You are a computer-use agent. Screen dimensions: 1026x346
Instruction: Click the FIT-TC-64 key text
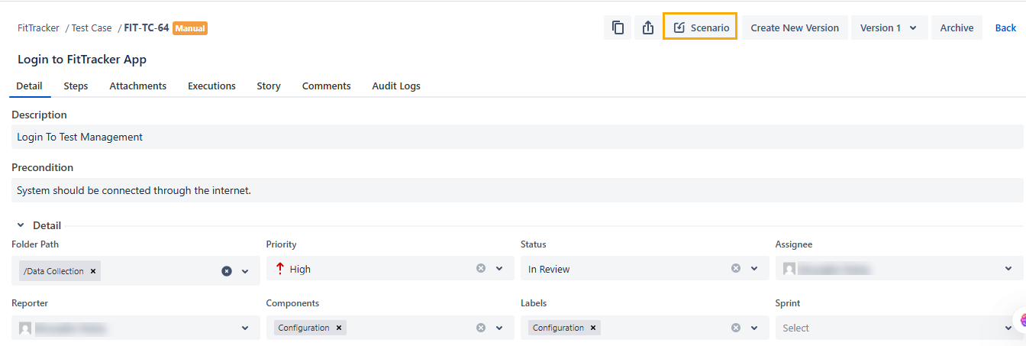147,27
